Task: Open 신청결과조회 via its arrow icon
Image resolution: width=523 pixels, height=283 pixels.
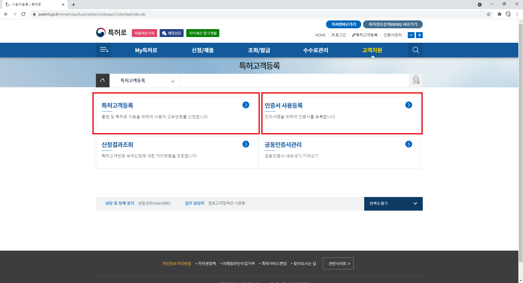Action: (245, 144)
